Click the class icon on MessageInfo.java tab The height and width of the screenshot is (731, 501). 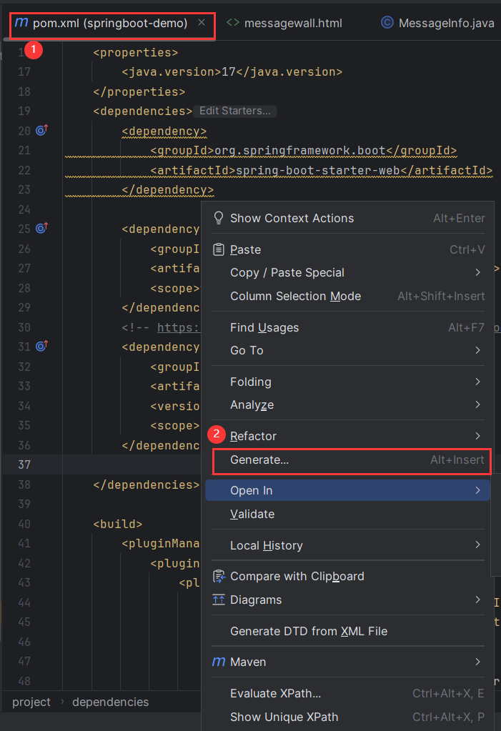click(x=387, y=22)
